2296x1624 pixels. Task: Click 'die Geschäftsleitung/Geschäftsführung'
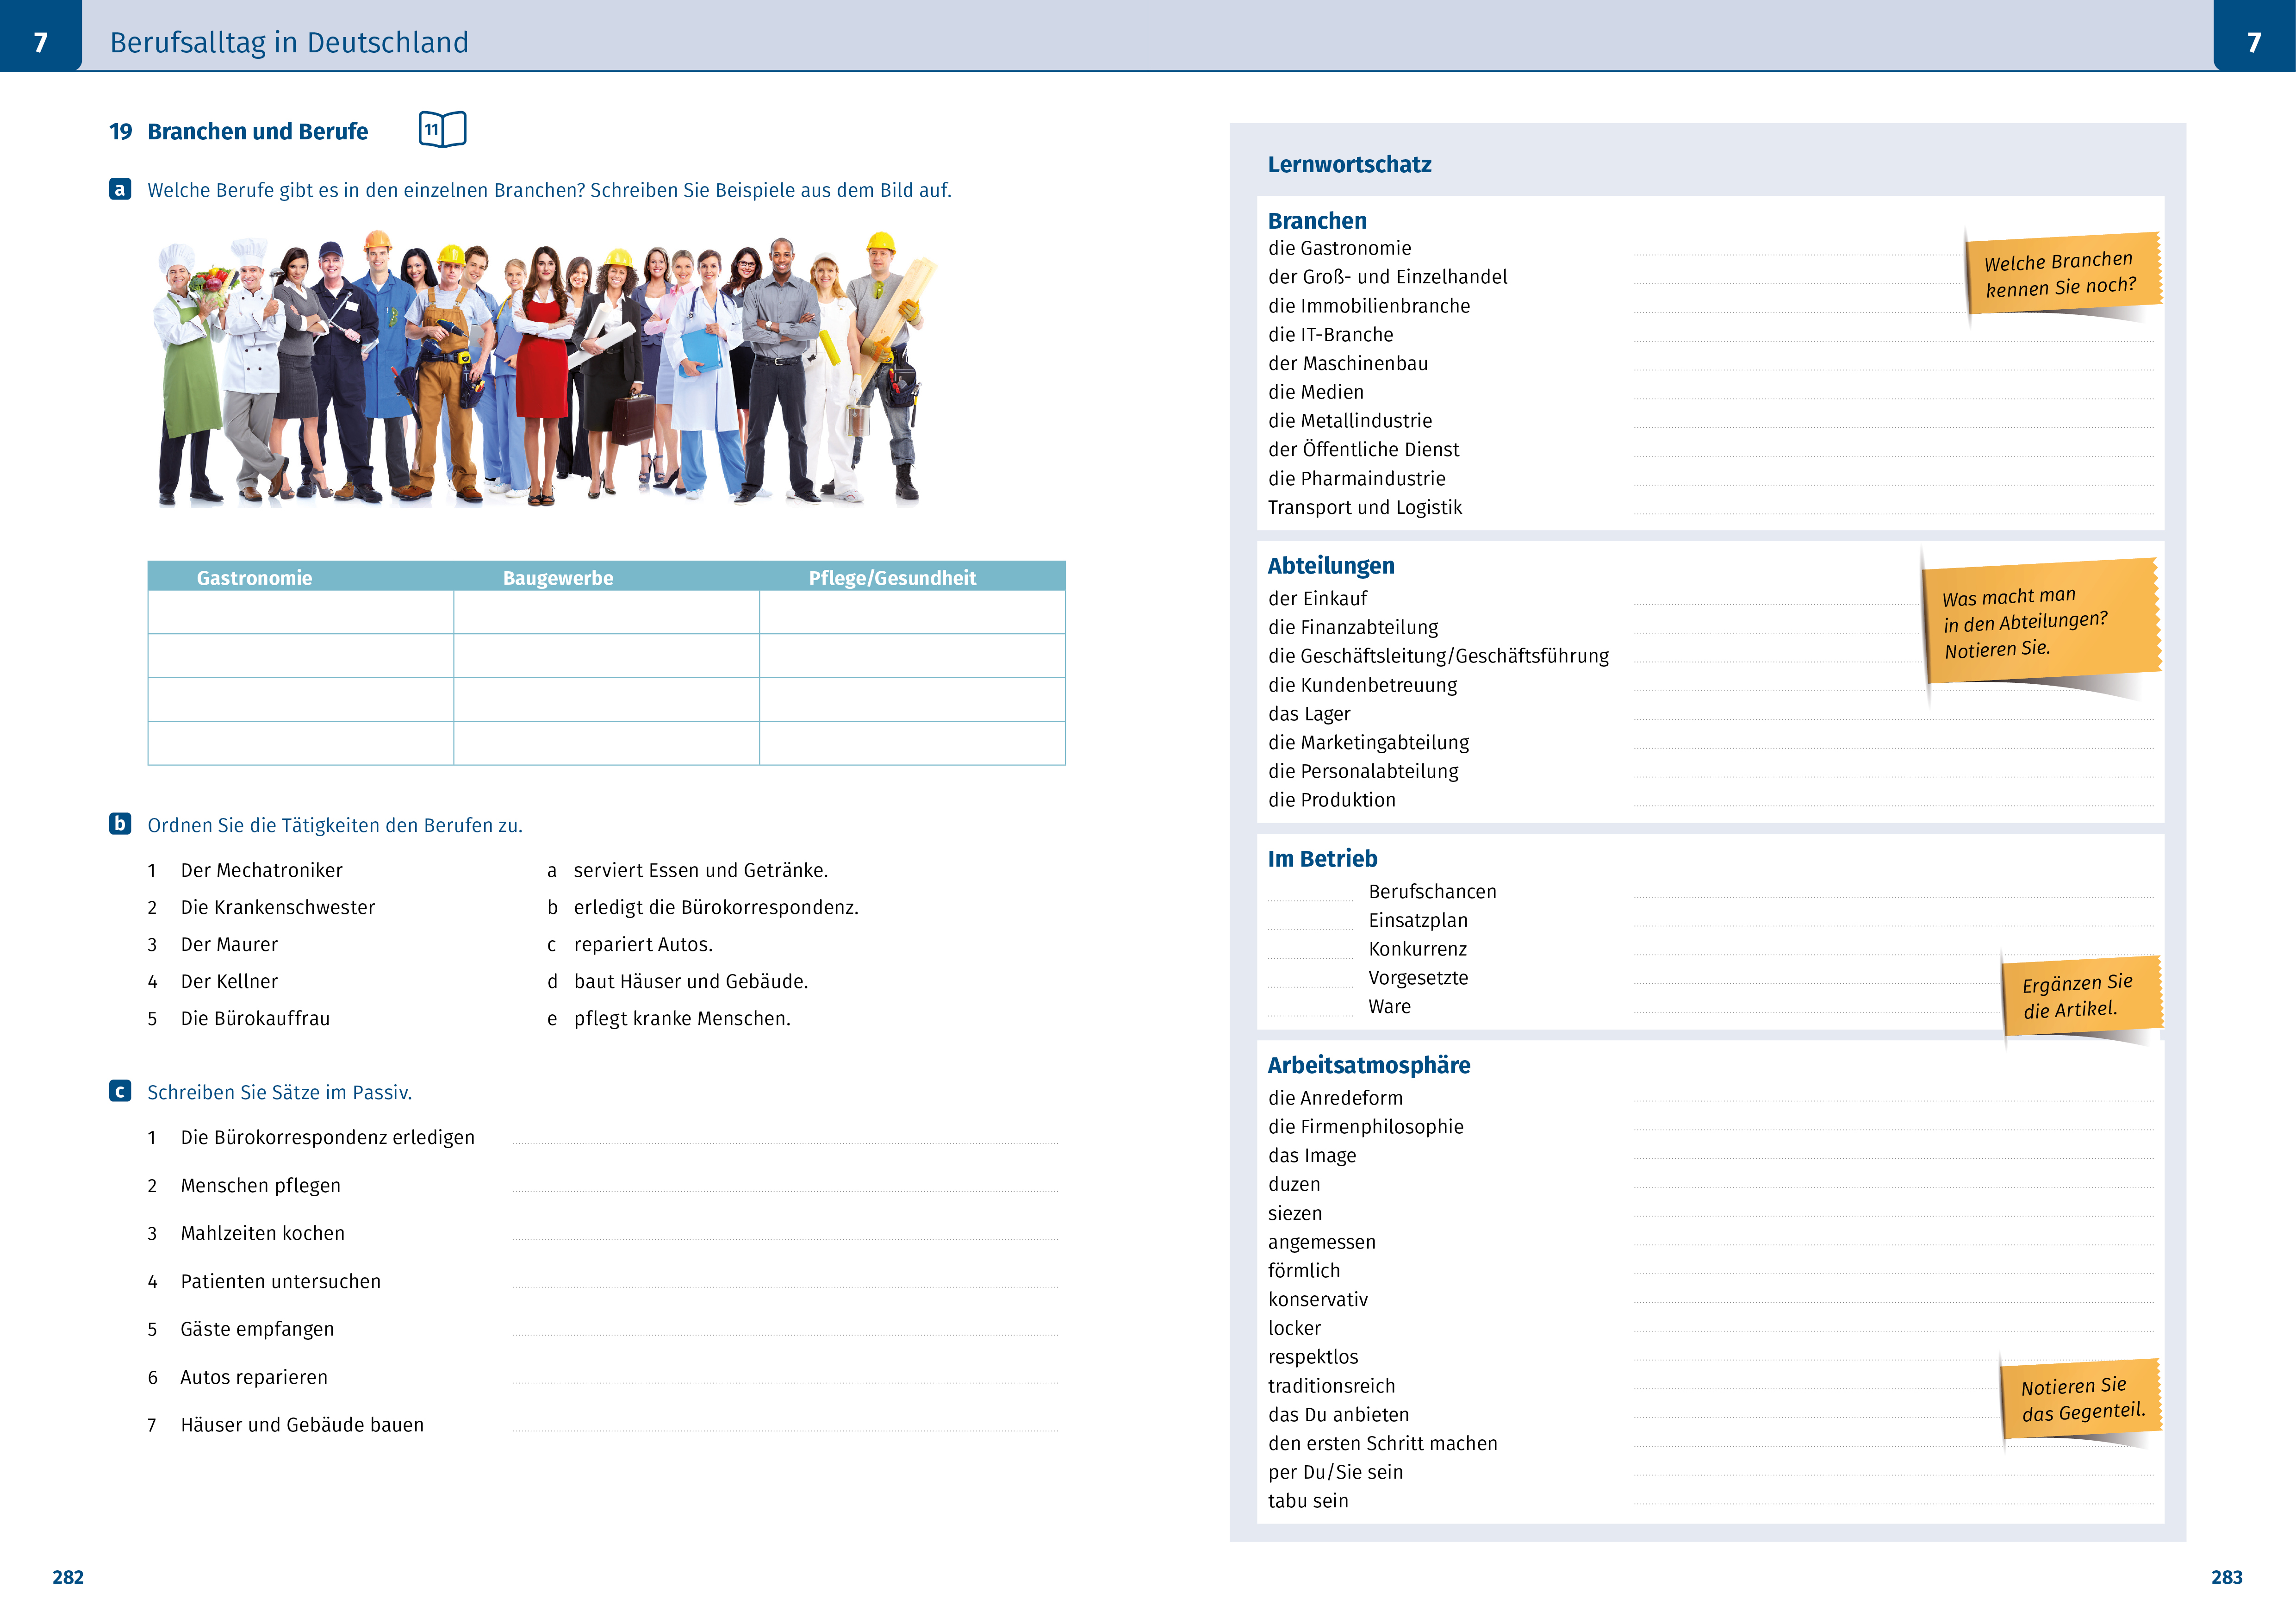[1438, 656]
